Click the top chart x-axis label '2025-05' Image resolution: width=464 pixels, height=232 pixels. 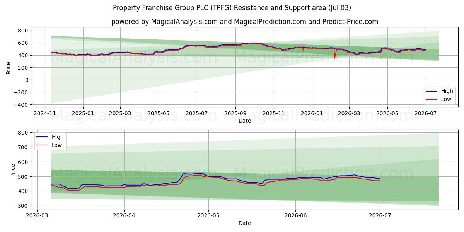pyautogui.click(x=158, y=113)
